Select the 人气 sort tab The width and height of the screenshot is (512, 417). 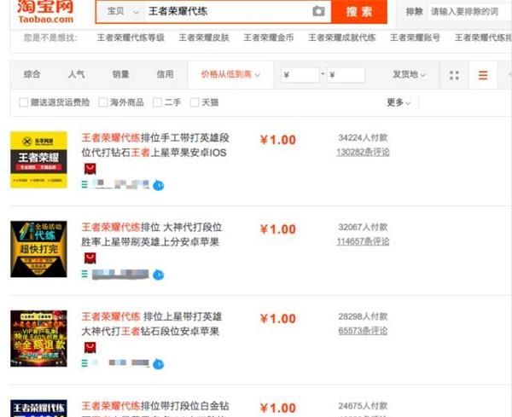coord(76,75)
